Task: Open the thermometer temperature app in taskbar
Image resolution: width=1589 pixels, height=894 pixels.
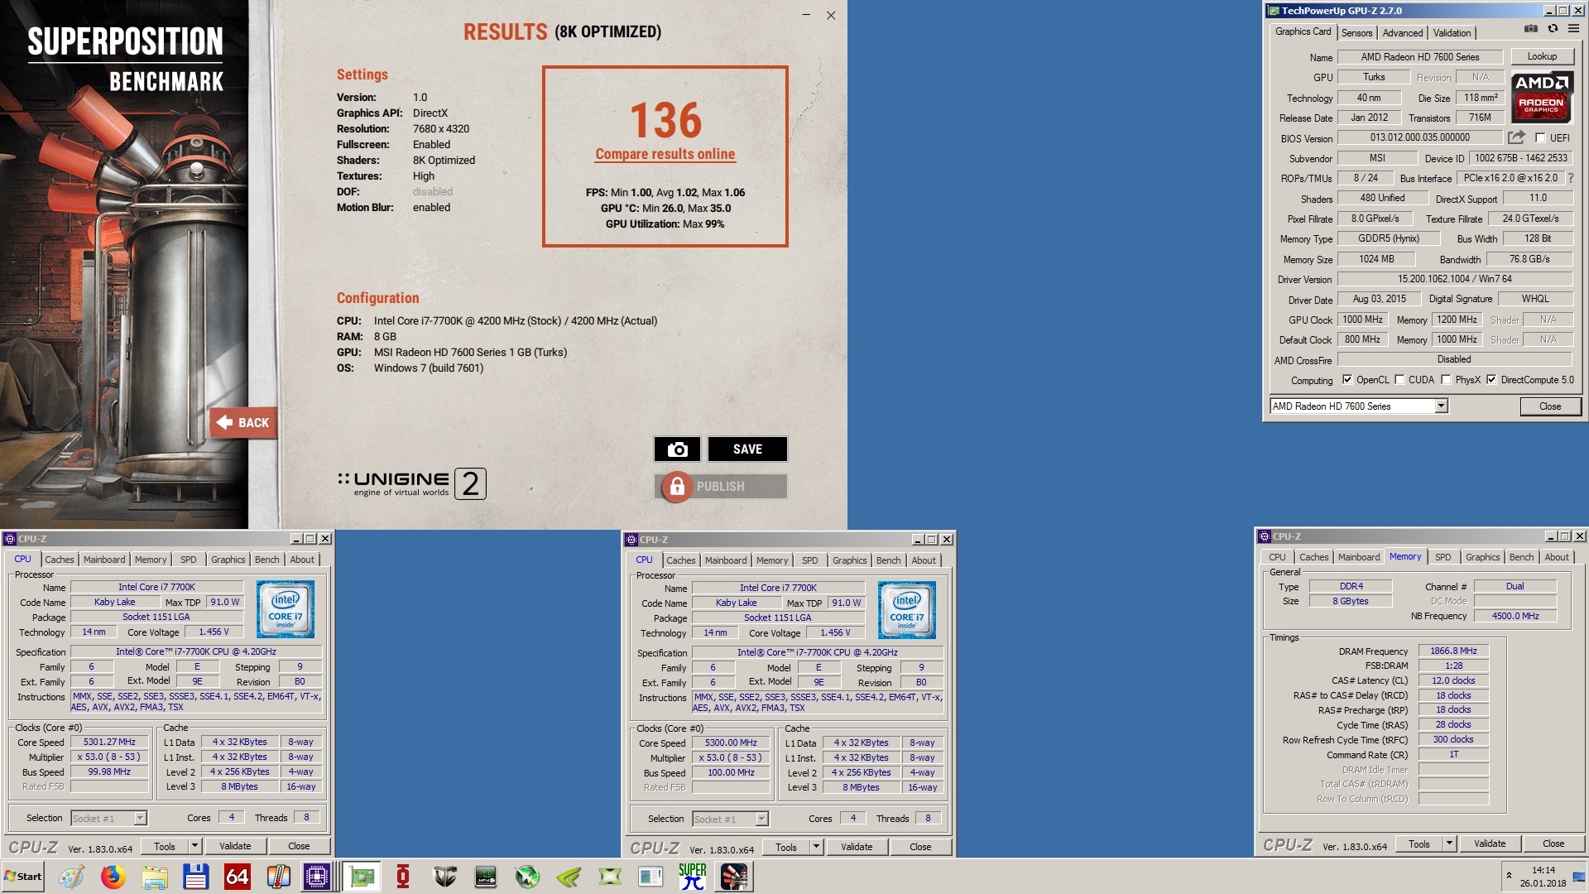Action: pyautogui.click(x=278, y=877)
